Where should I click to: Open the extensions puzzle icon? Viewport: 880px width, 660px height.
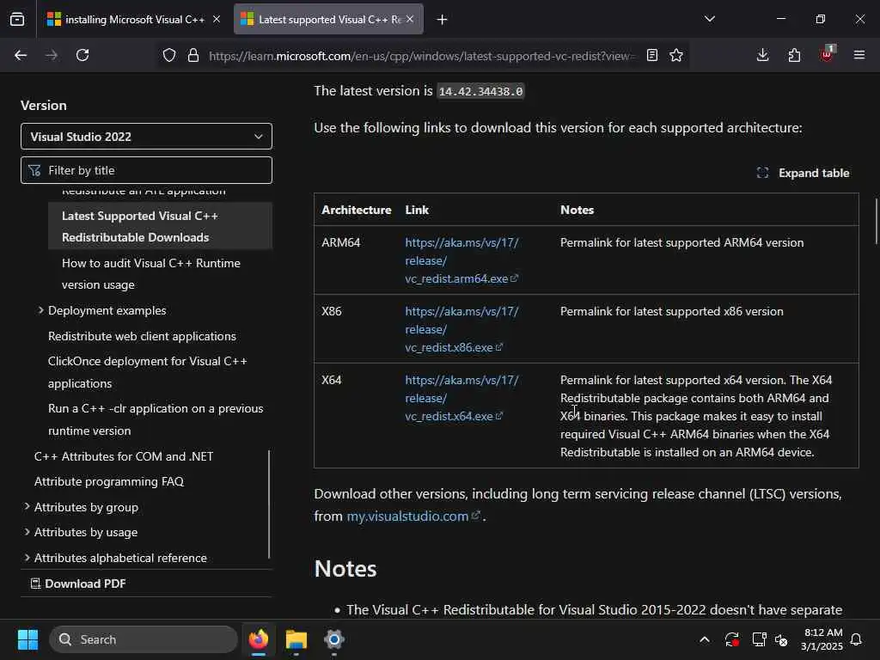click(794, 55)
